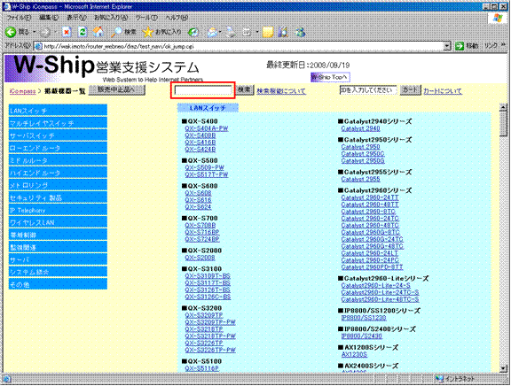
Task: Click the 検索 button beside search box
Action: [245, 89]
